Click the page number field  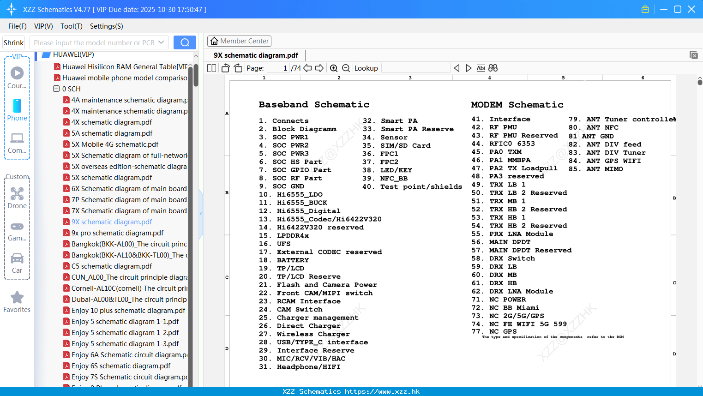[278, 68]
